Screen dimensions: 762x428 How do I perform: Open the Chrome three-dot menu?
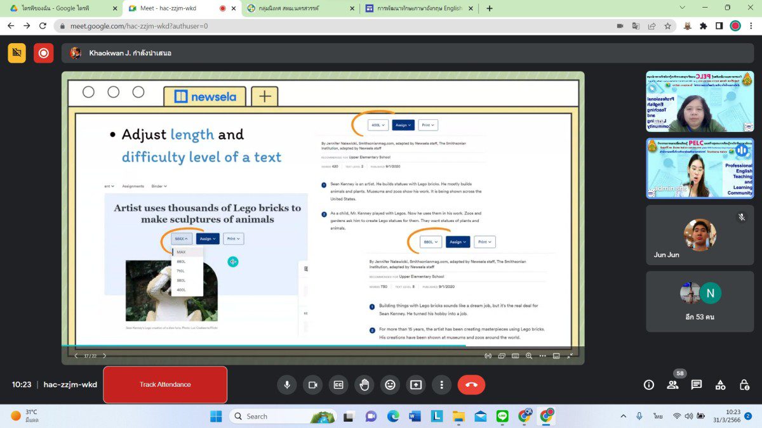pos(751,26)
